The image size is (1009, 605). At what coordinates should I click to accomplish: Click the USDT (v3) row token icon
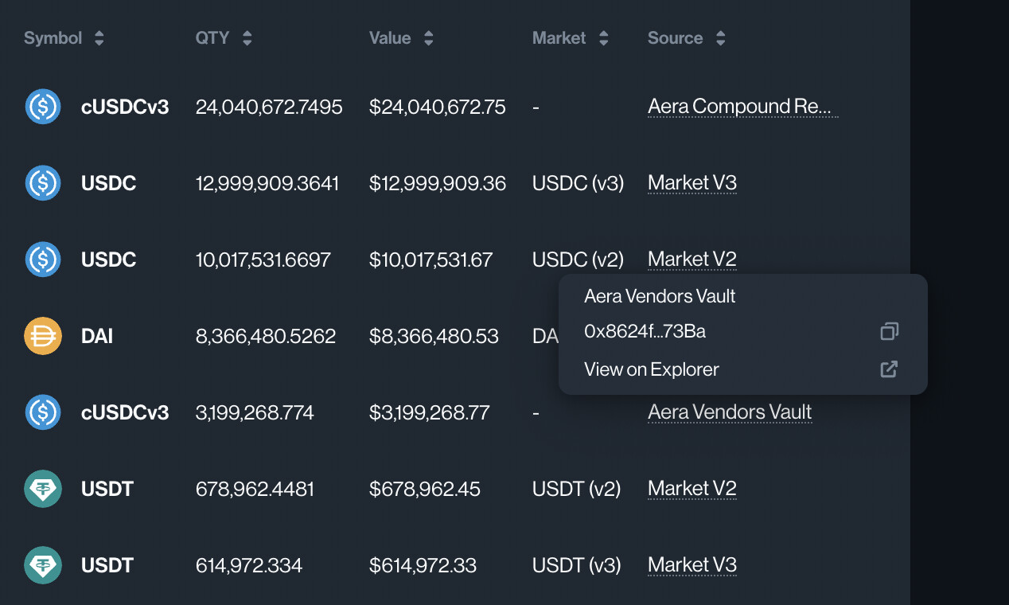pos(43,565)
